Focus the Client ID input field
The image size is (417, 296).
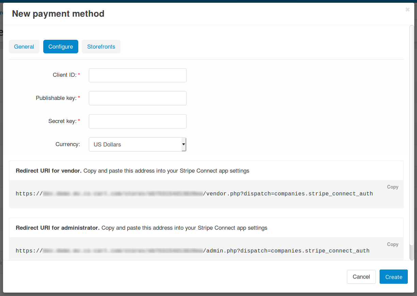tap(138, 75)
